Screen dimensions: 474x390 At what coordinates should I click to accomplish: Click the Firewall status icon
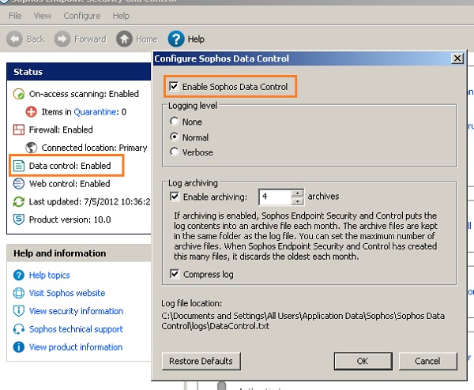click(19, 130)
